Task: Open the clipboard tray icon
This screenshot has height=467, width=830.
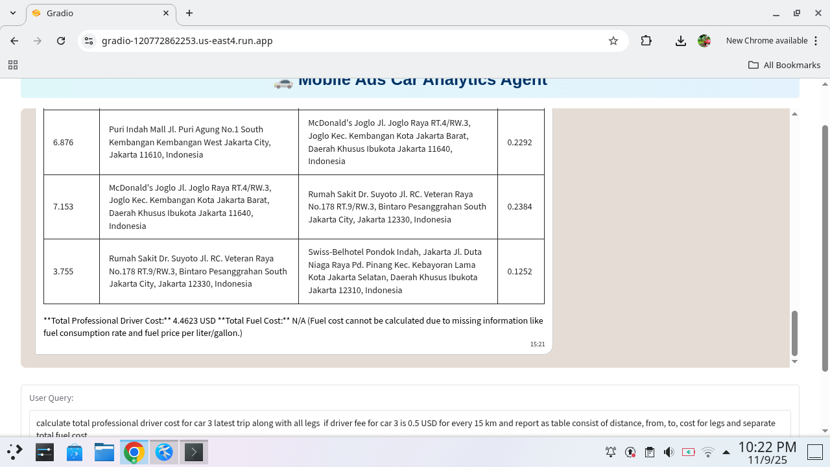Action: pos(650,452)
